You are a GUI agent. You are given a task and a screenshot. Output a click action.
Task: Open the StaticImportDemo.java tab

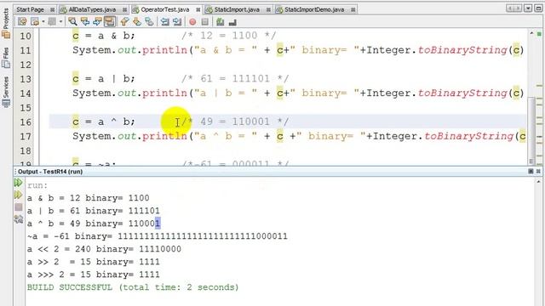click(314, 9)
